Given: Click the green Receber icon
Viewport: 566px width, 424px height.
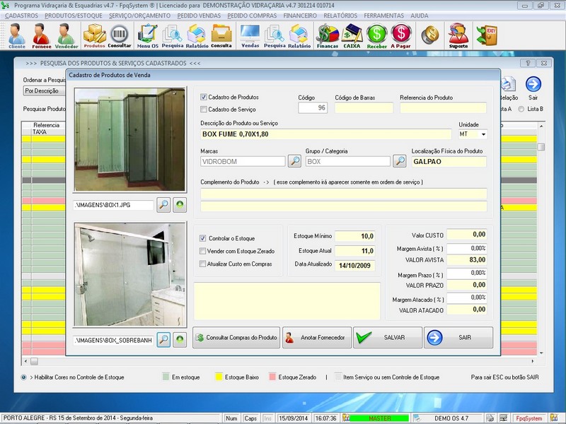Looking at the screenshot, I should [377, 35].
